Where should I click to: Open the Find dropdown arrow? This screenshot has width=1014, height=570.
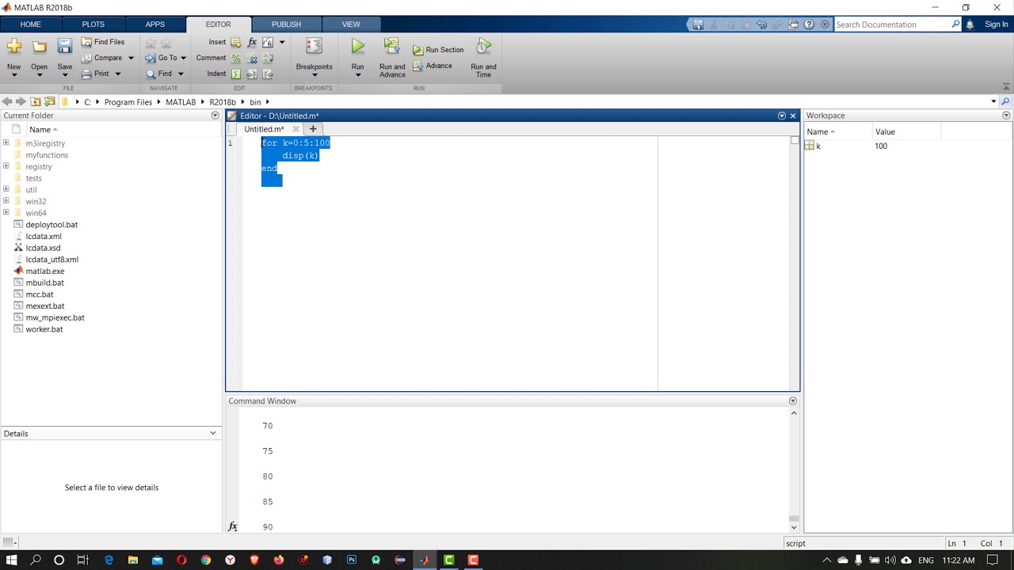tap(181, 74)
